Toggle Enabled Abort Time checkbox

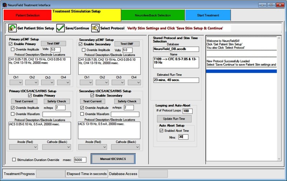[x=161, y=131]
